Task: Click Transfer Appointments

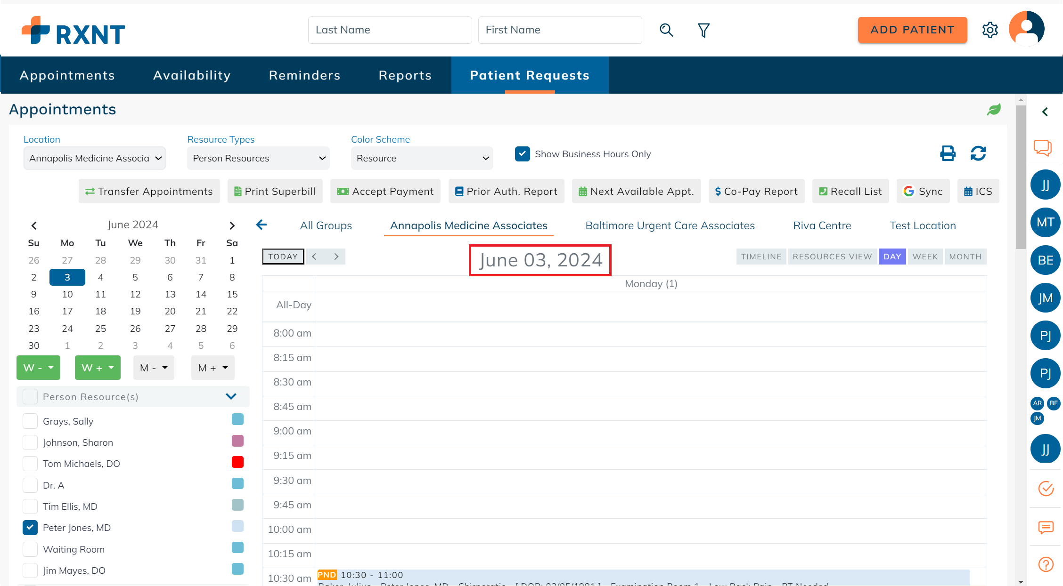Action: pyautogui.click(x=149, y=191)
